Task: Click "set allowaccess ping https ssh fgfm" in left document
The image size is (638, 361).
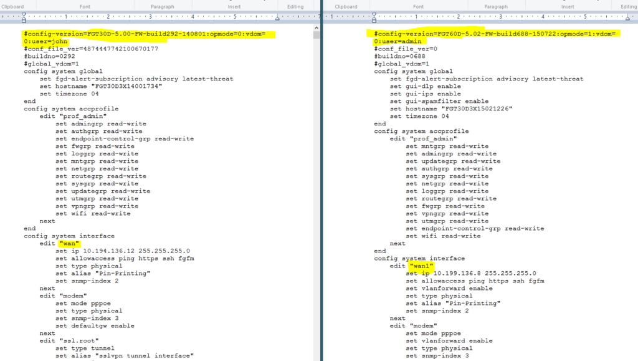Action: coord(125,259)
